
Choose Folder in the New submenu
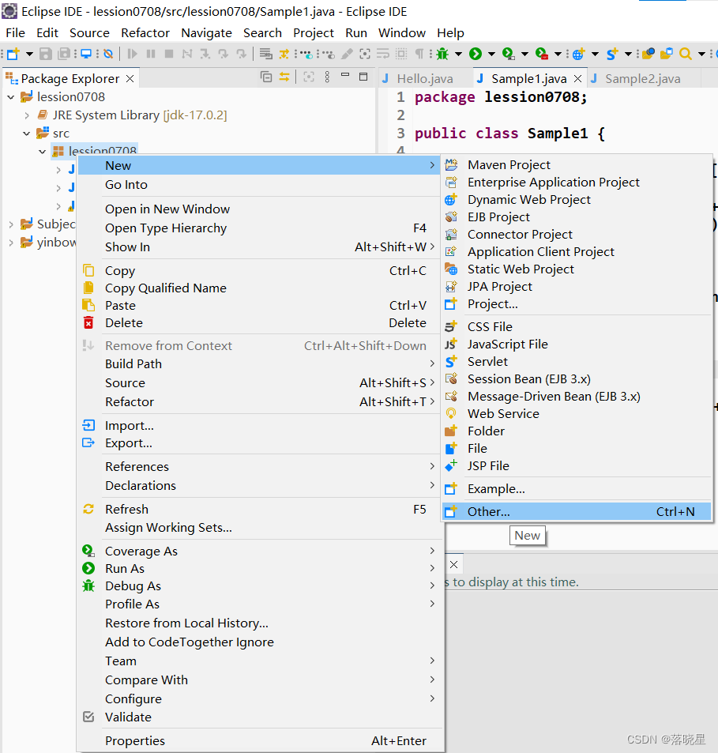click(576, 431)
